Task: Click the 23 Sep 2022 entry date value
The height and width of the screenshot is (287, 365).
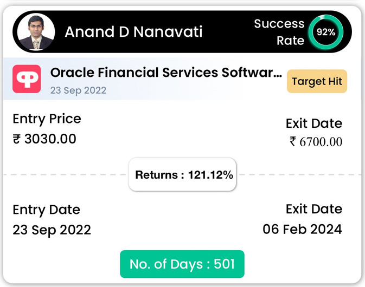Action: [x=52, y=230]
